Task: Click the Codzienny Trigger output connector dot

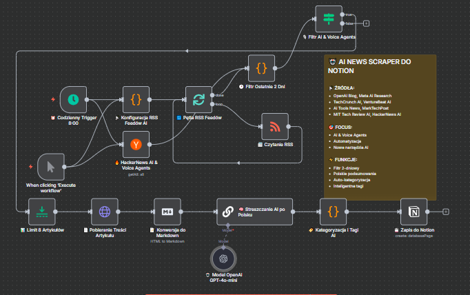Action: pos(87,99)
